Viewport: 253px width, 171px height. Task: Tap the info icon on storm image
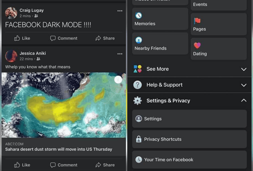[118, 79]
